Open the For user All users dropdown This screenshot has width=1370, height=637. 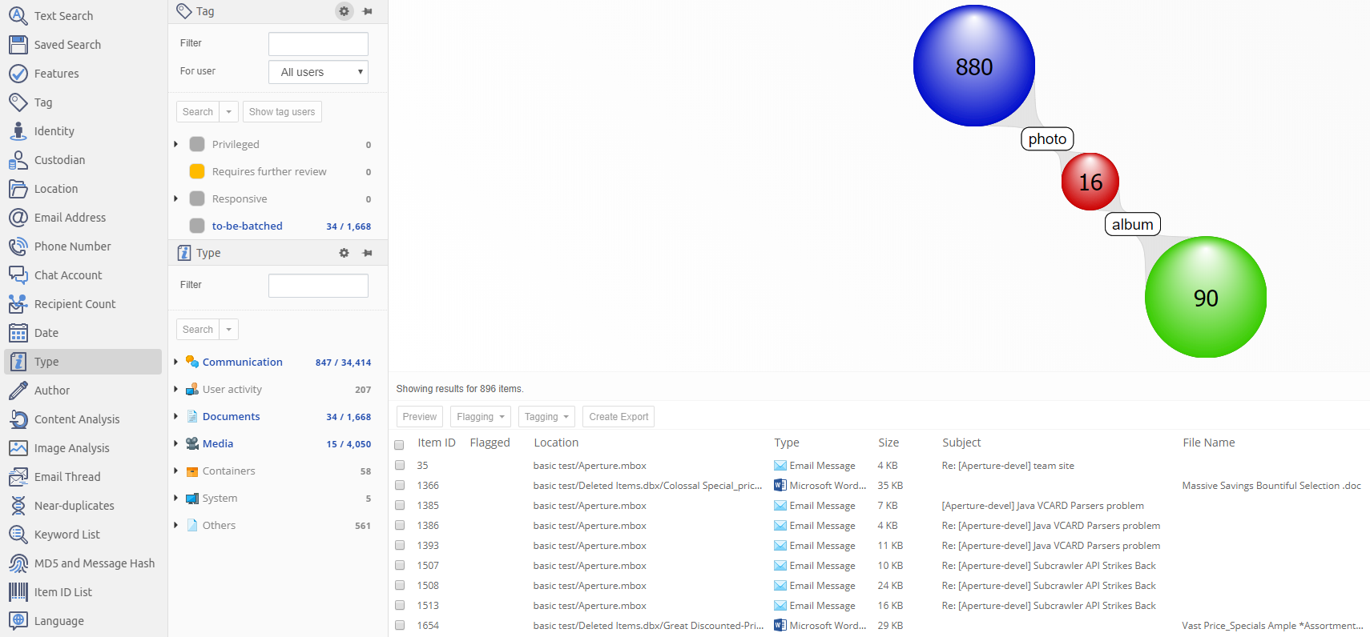[x=318, y=72]
